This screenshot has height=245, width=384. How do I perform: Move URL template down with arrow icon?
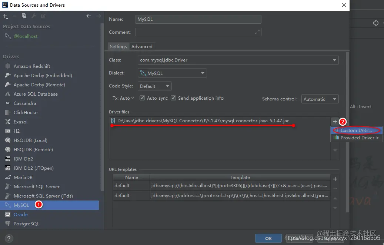coord(335,208)
